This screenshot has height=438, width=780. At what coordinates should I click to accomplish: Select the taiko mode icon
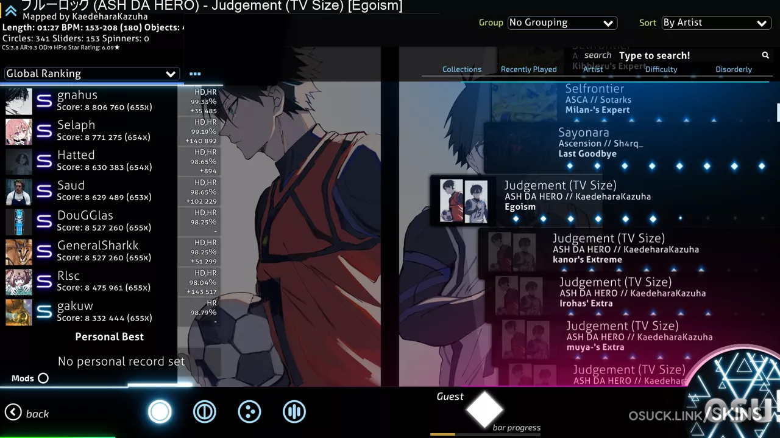(x=205, y=412)
